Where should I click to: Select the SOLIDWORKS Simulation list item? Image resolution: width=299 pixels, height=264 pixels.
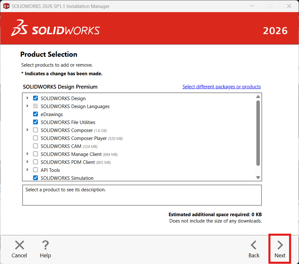coord(67,178)
